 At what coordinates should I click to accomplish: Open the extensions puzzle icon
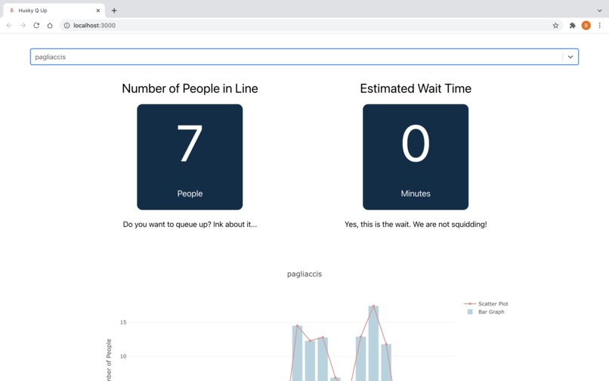(572, 25)
